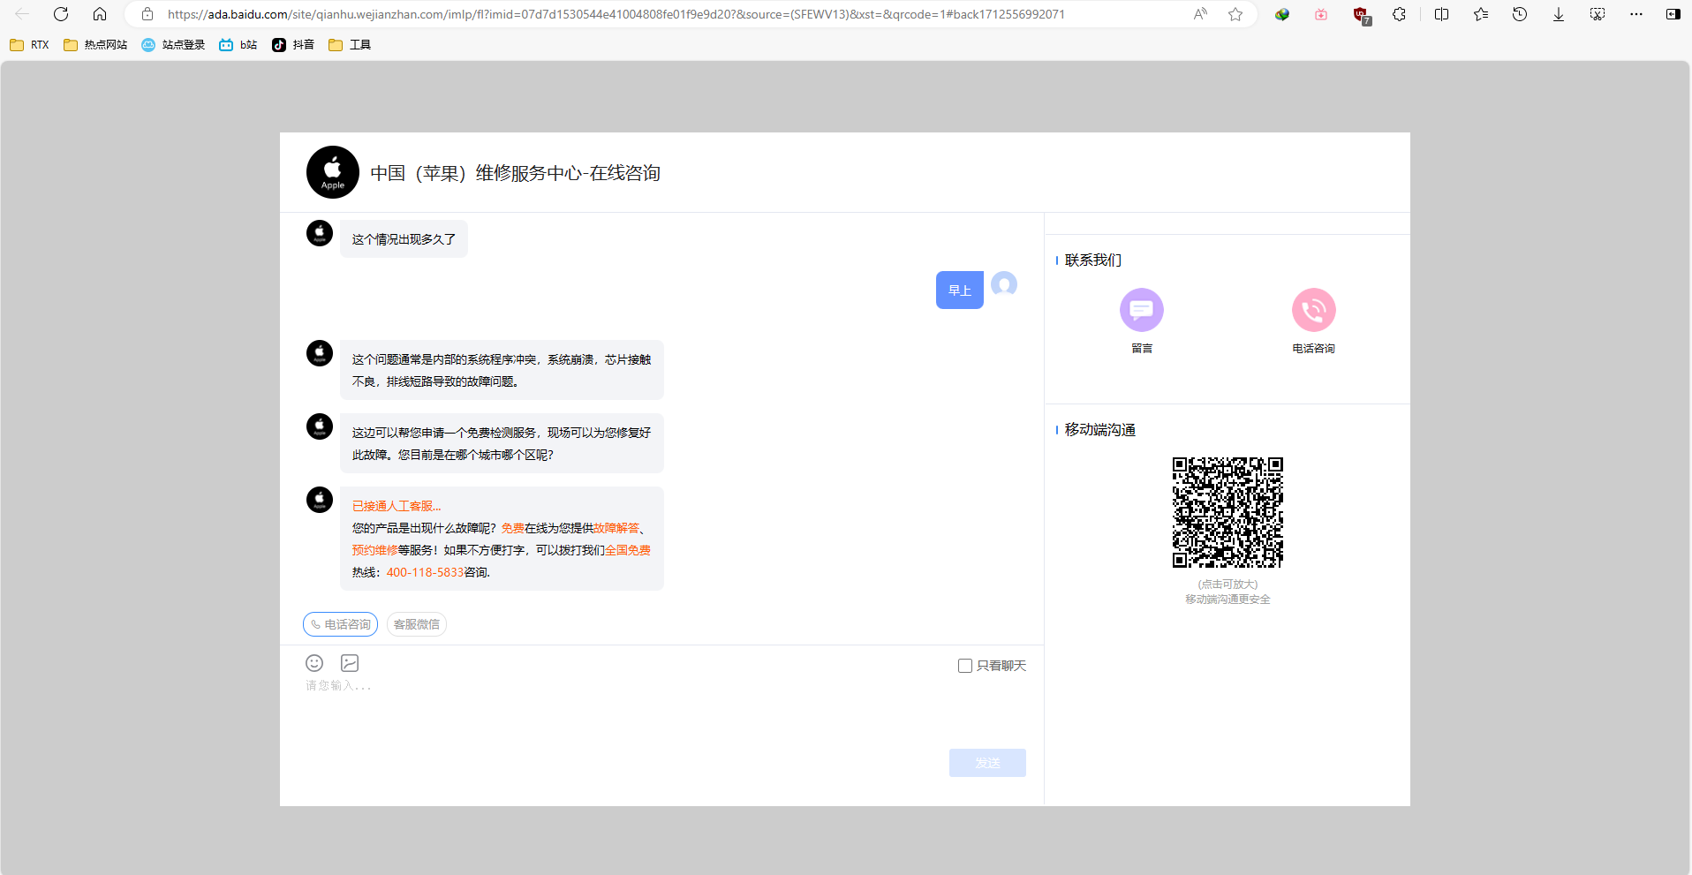The width and height of the screenshot is (1692, 875).
Task: Click the browser refresh icon
Action: point(61,14)
